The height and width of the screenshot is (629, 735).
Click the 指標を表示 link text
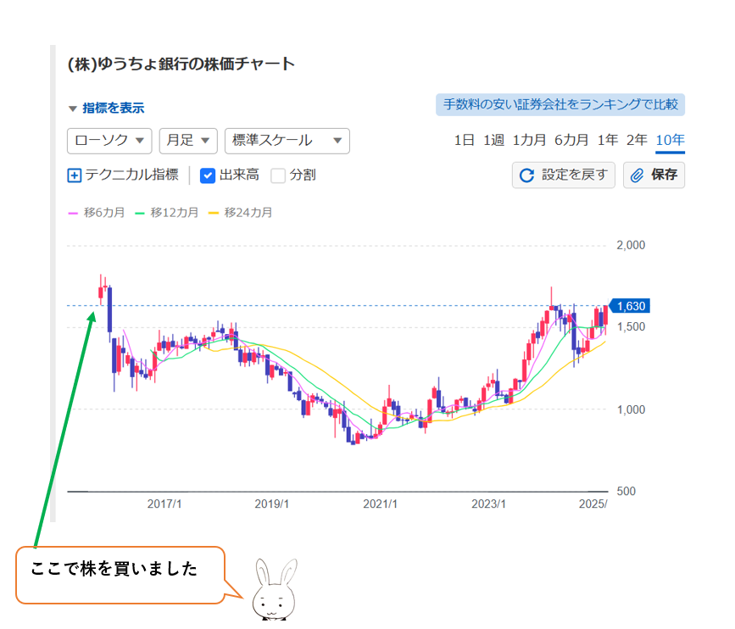coord(114,109)
